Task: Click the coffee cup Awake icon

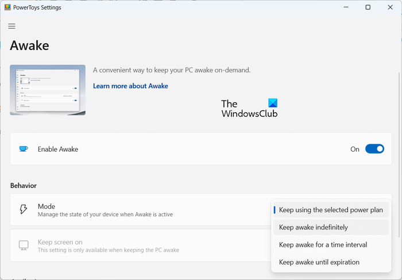Action: pyautogui.click(x=24, y=149)
